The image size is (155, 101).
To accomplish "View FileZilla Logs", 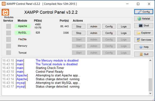I will point(124,39).
